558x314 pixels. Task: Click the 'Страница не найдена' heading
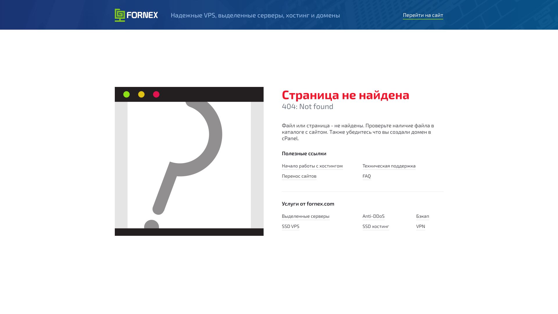(x=346, y=95)
